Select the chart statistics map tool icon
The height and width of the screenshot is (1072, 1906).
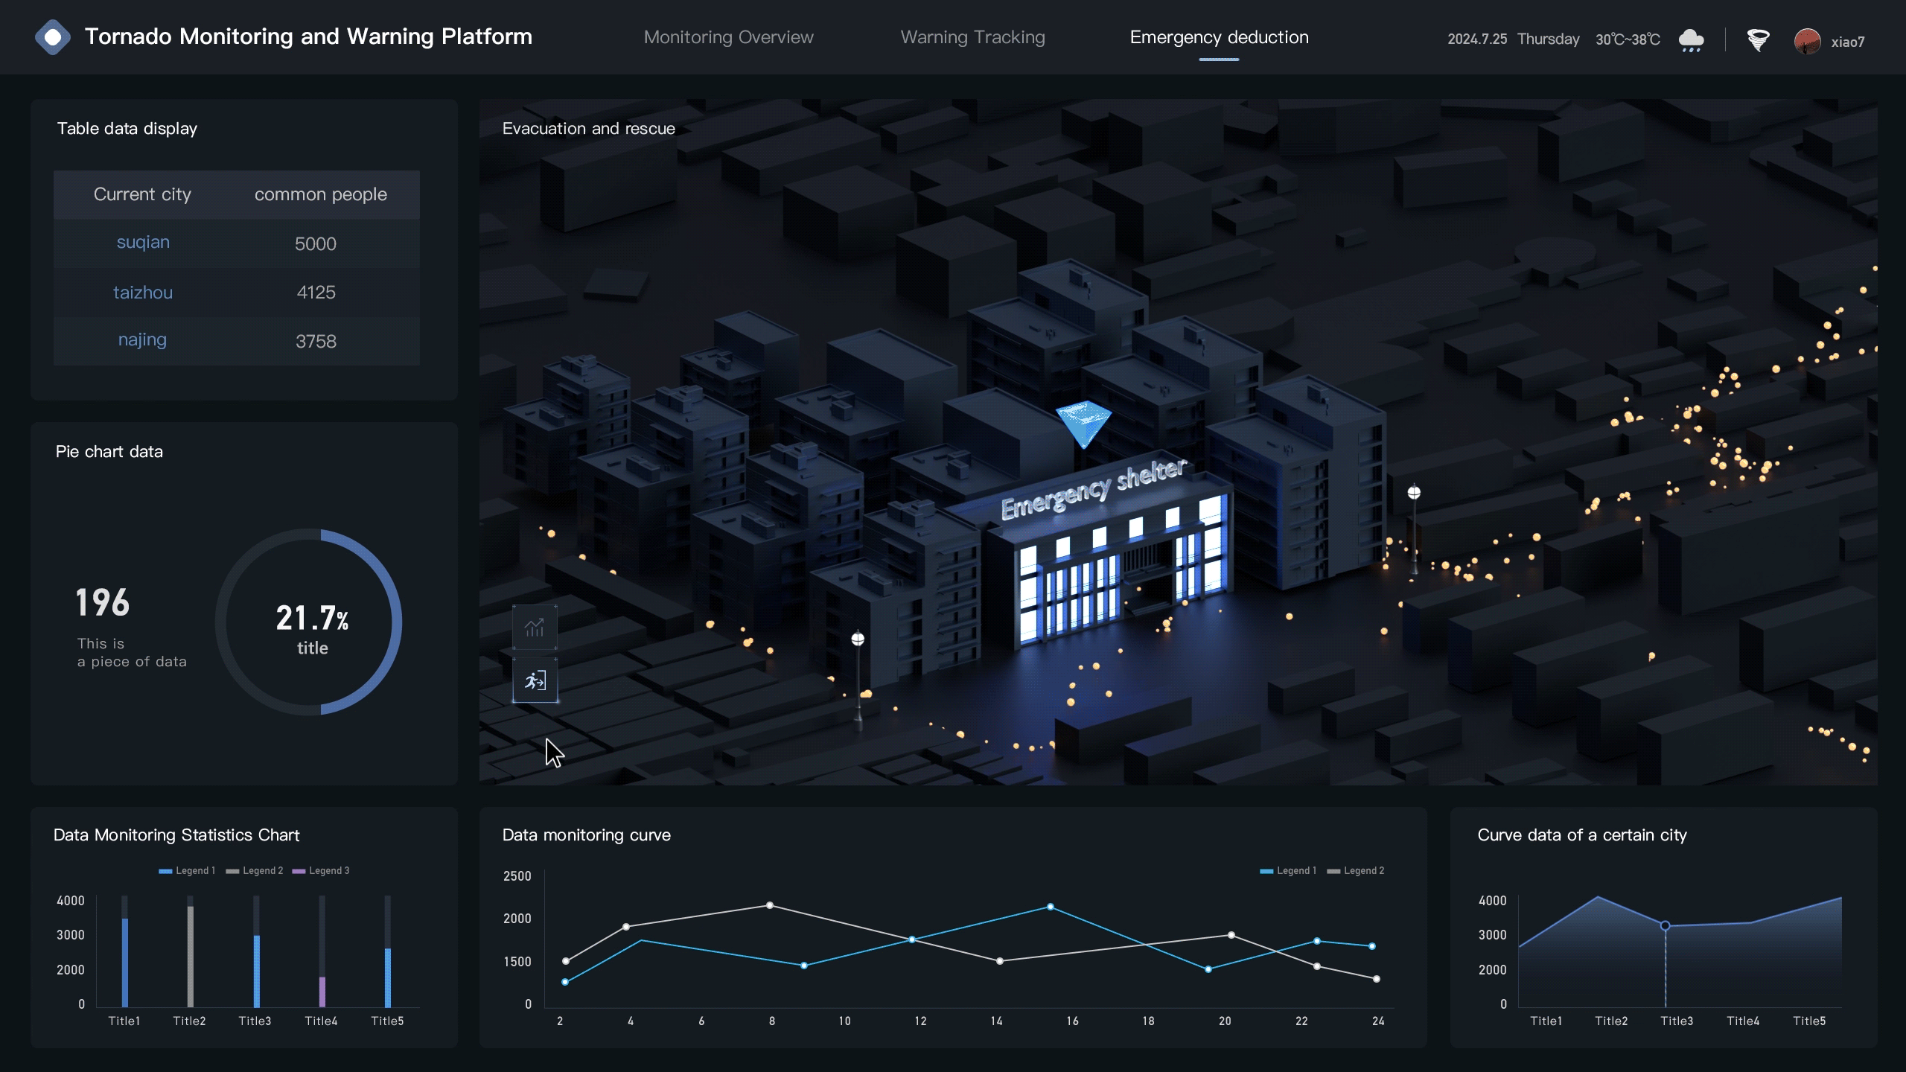tap(535, 628)
